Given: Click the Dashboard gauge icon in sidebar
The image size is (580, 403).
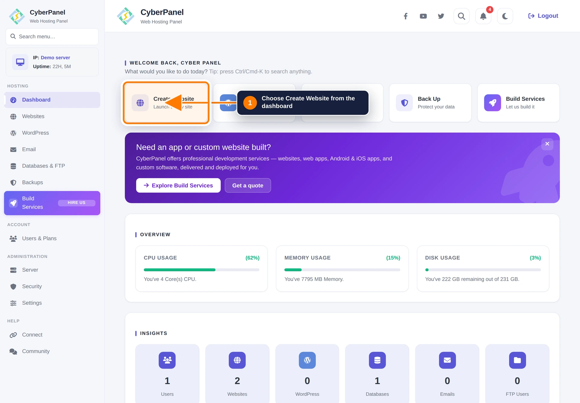Looking at the screenshot, I should 13,100.
